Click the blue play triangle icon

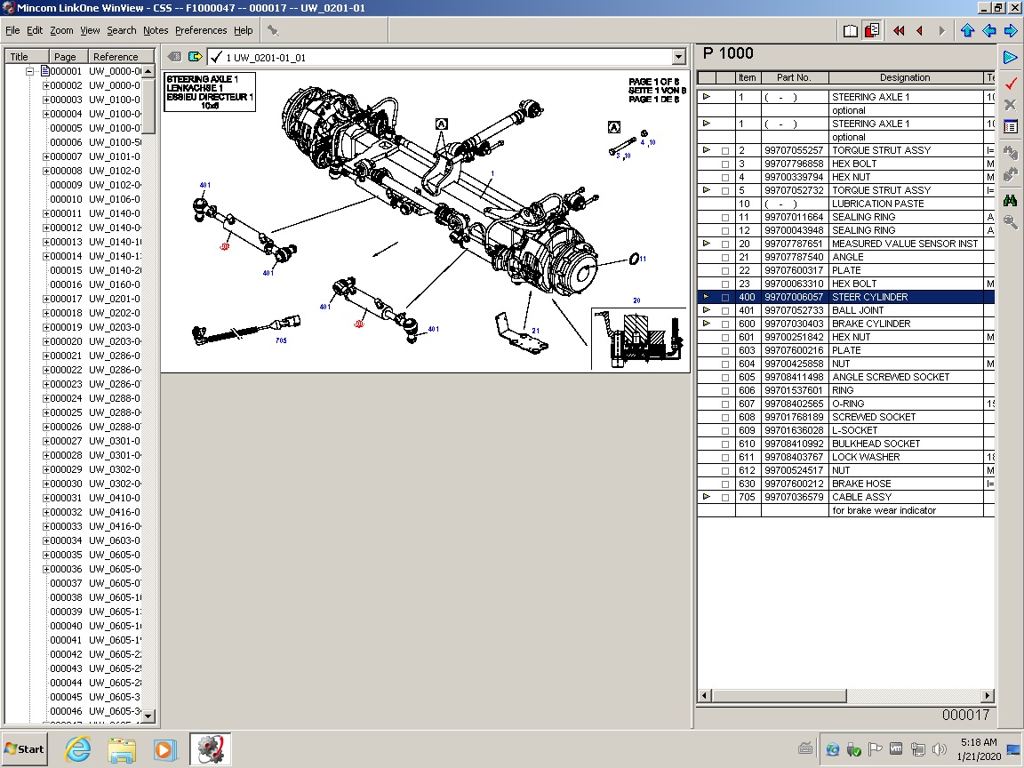click(x=1011, y=58)
